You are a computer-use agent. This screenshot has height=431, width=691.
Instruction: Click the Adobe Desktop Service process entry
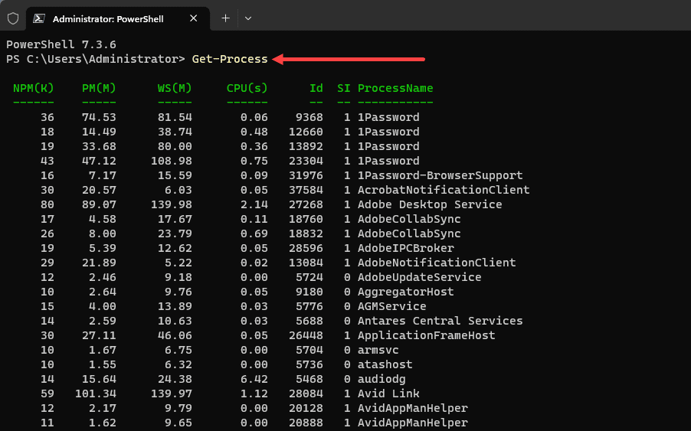429,204
